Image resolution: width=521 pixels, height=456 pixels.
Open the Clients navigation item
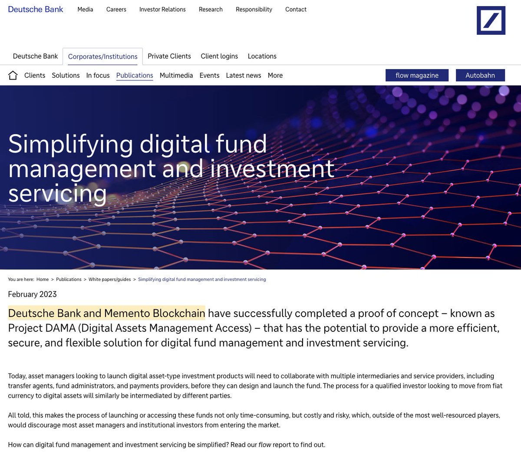pyautogui.click(x=35, y=75)
